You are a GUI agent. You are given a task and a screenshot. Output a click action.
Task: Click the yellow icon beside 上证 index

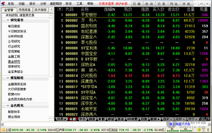(x=3, y=130)
